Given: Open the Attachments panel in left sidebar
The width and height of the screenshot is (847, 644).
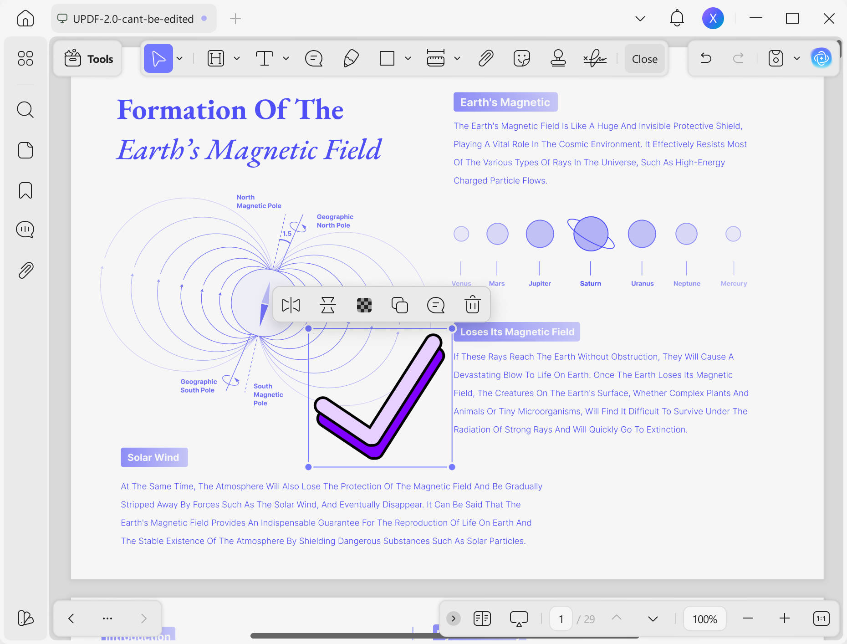Looking at the screenshot, I should tap(26, 270).
